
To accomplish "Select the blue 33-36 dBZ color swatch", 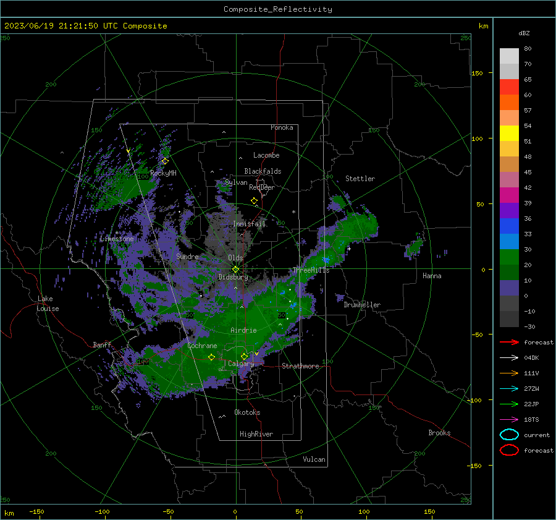I will pos(509,226).
